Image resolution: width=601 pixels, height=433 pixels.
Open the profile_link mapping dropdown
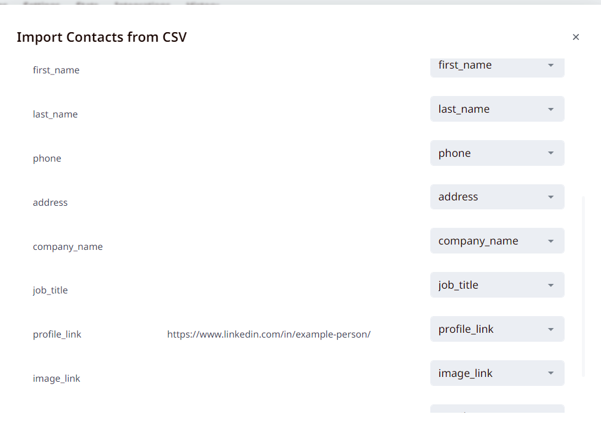[491, 329]
